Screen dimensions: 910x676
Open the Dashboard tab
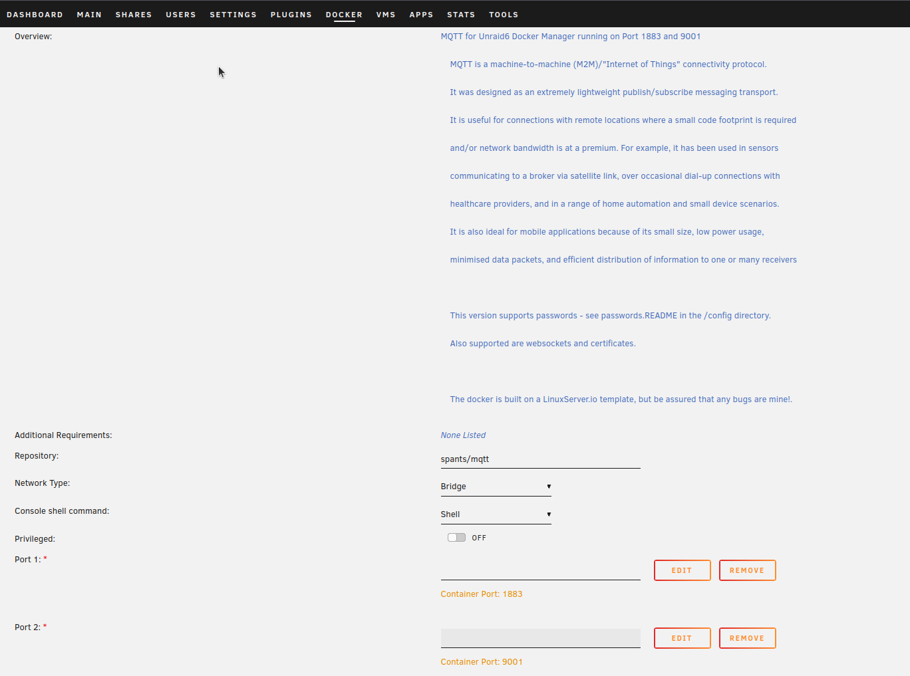(35, 15)
